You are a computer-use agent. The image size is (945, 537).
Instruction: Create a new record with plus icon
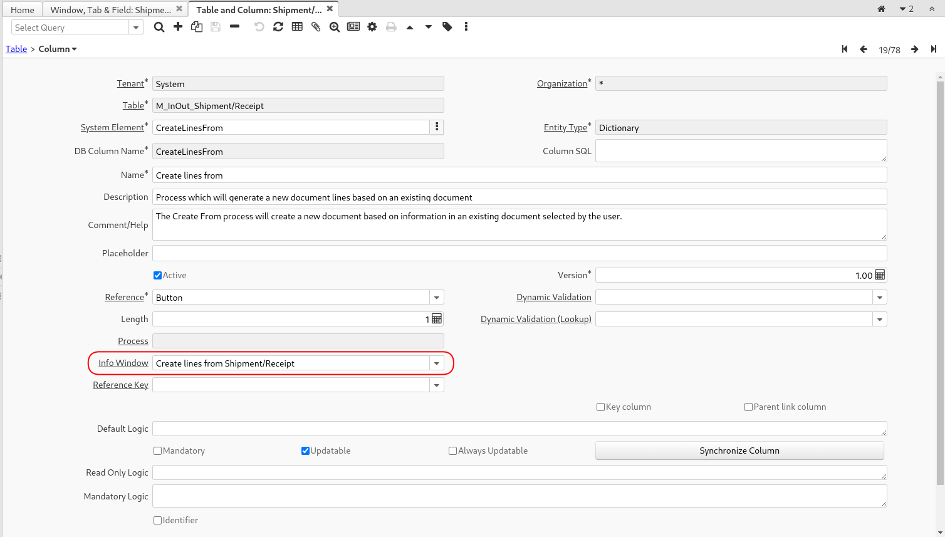click(178, 27)
